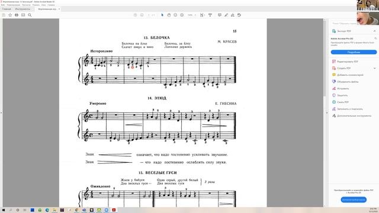This screenshot has width=379, height=213.
Task: Click the blue Подробнее button
Action: click(x=354, y=52)
